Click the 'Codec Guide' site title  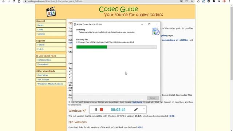(118, 9)
